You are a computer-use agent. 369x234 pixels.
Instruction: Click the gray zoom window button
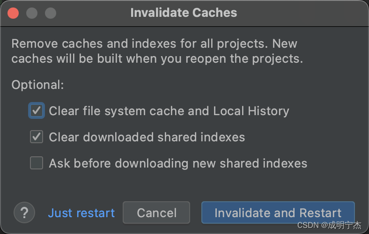(x=51, y=13)
